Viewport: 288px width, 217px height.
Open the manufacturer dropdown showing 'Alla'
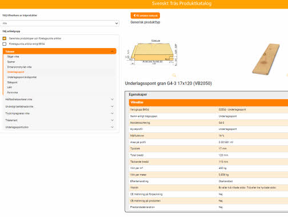click(59, 23)
